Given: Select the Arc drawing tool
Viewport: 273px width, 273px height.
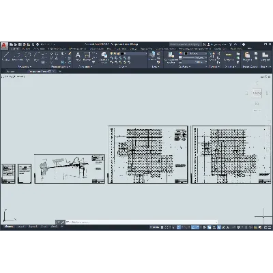Looking at the screenshot, I should click(x=36, y=56).
